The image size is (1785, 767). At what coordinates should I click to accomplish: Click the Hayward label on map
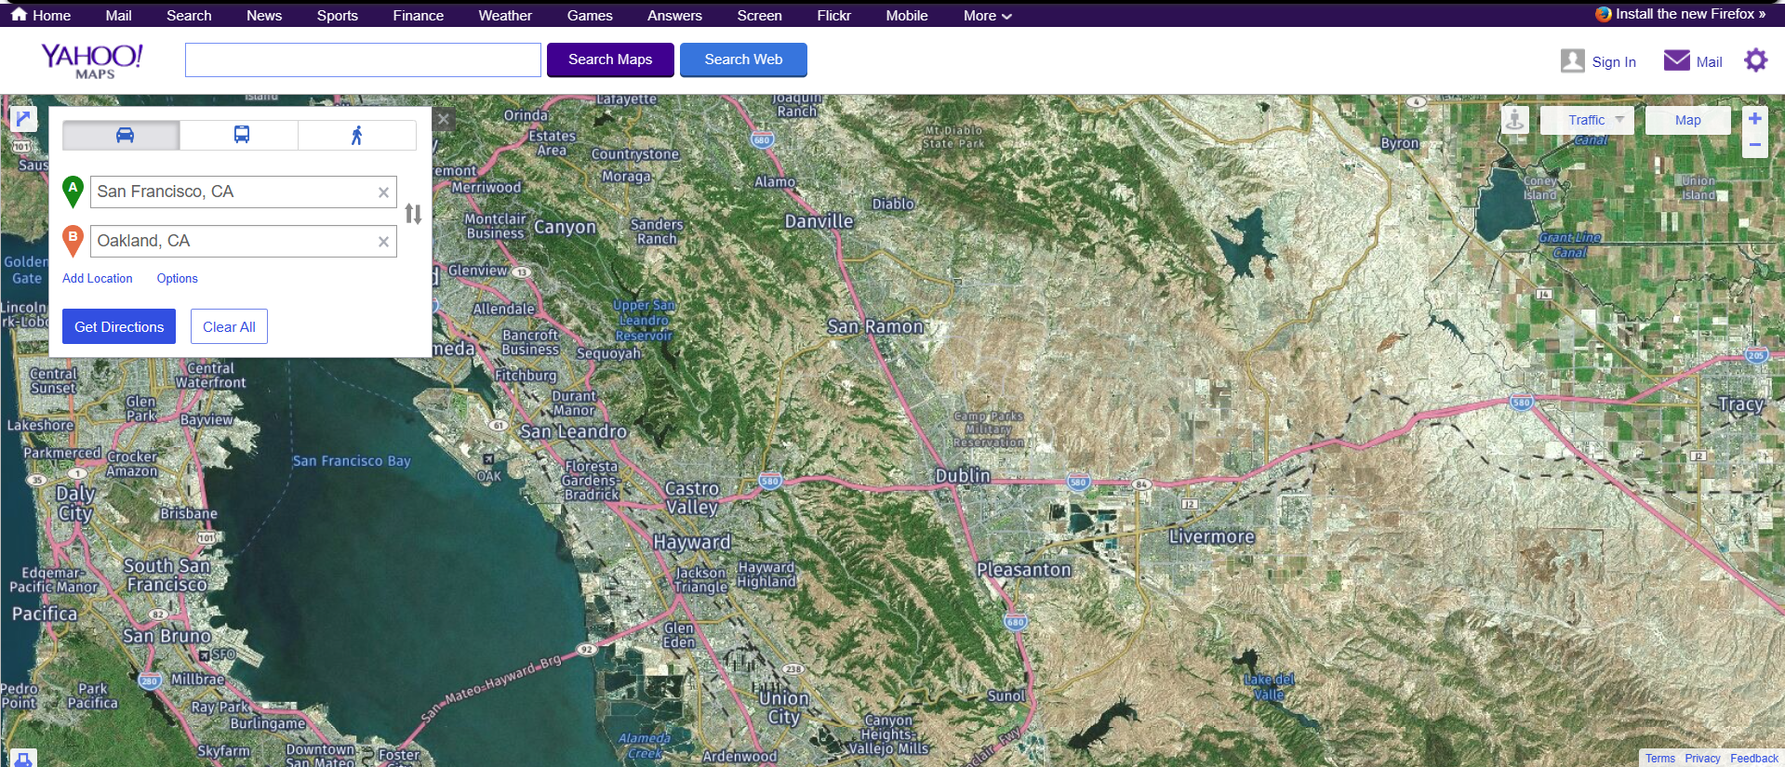[x=692, y=542]
